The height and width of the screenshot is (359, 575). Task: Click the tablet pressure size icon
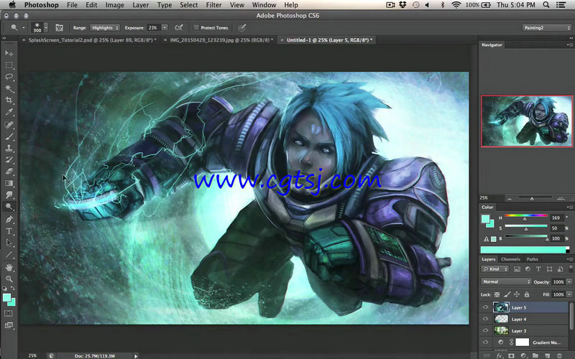coord(241,27)
